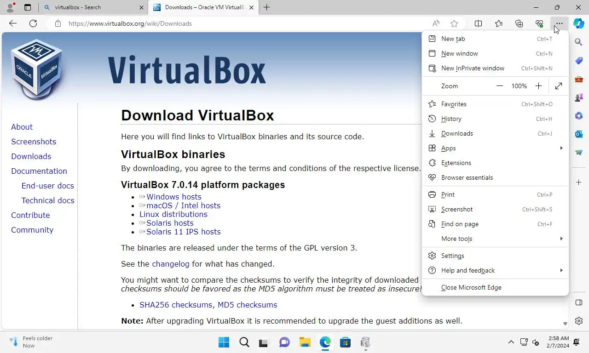The height and width of the screenshot is (353, 589).
Task: Refresh the VirtualBox page
Action: pos(33,23)
